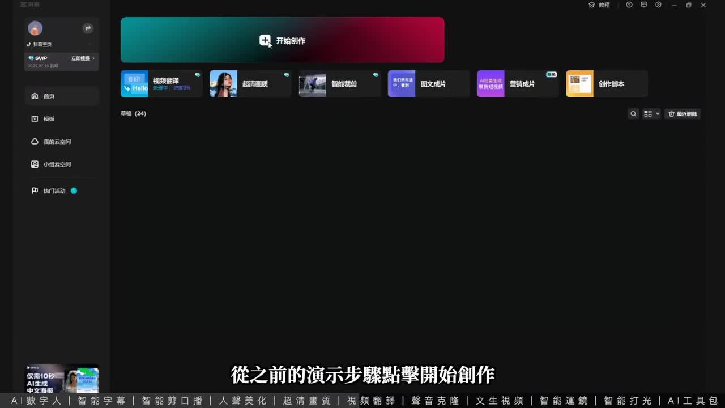Screen dimensions: 725x408
Task: Click 最近删除 recently deleted button
Action: pos(683,114)
